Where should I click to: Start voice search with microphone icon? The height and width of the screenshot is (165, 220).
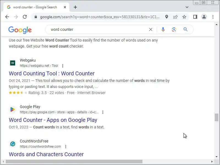click(163, 29)
